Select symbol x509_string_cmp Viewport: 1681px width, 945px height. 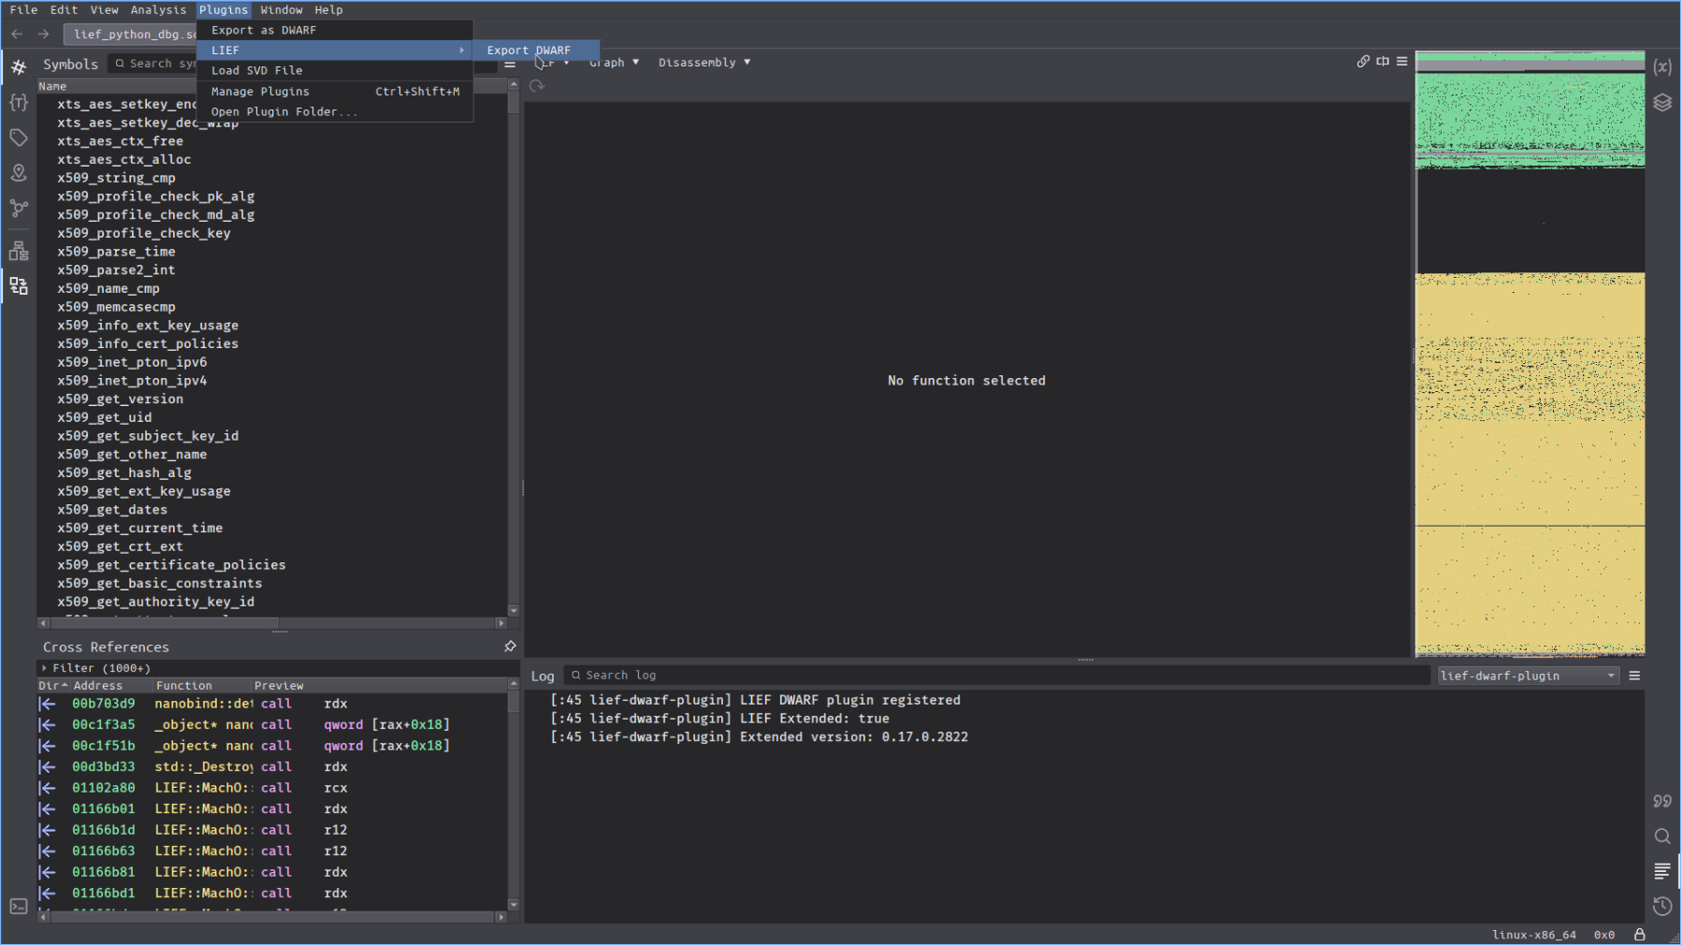[116, 178]
